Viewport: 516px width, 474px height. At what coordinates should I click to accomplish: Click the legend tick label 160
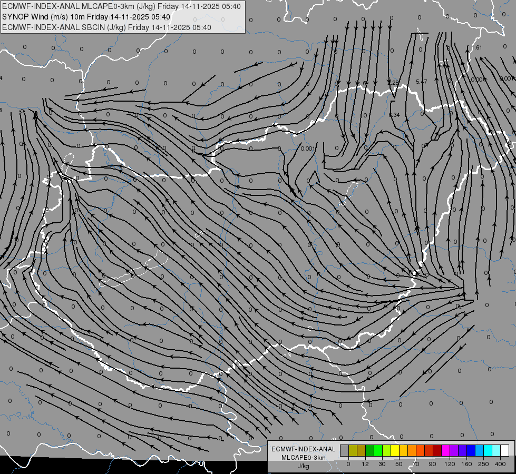tap(466, 464)
